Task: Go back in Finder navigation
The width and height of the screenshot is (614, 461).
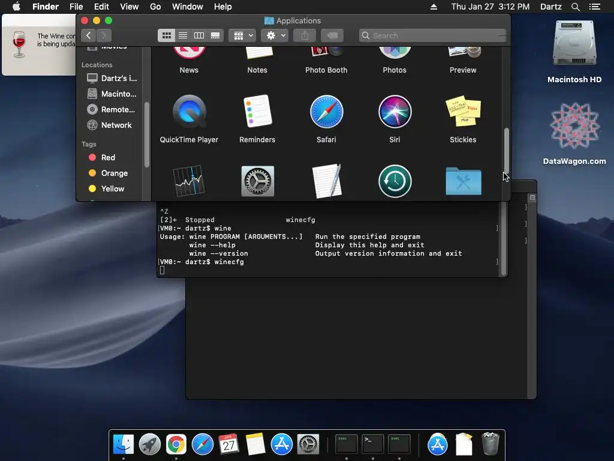Action: (x=89, y=35)
